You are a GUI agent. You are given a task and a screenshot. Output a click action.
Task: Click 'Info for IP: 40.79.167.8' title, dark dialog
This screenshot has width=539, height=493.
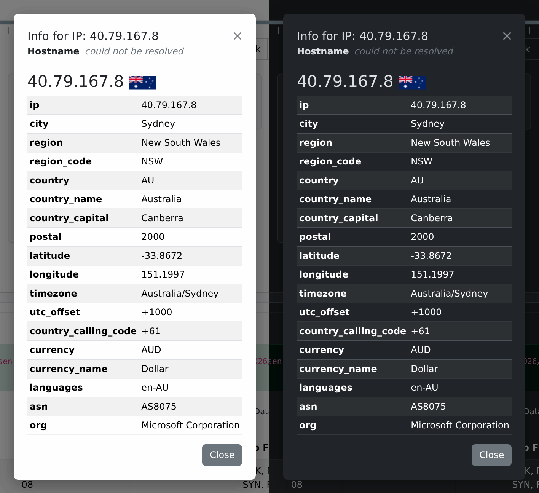pos(362,36)
